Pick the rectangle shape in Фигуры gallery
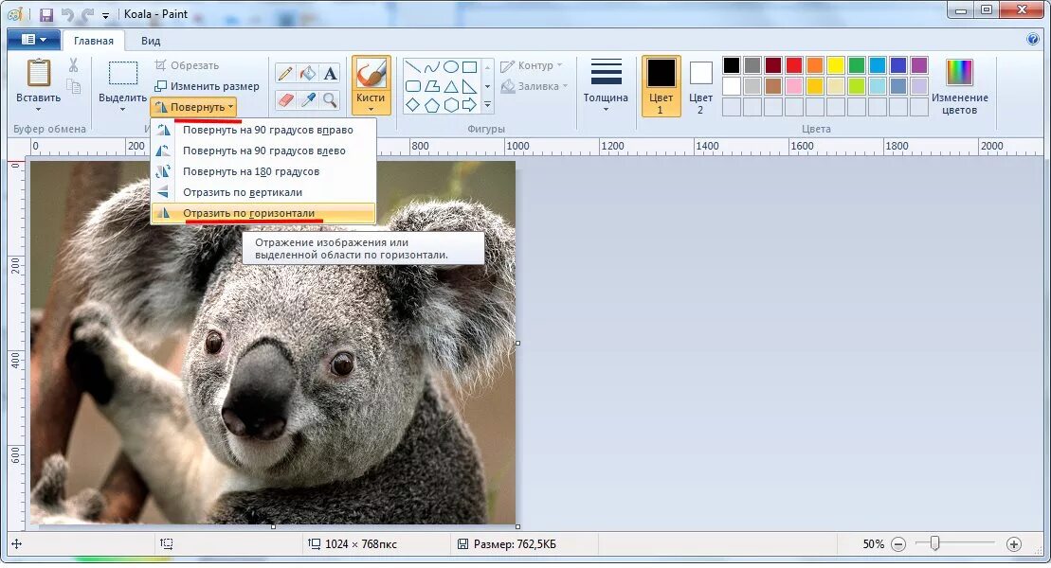 (469, 67)
